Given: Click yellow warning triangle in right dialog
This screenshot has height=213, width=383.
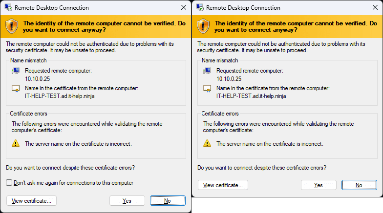Looking at the screenshot, I should point(207,143).
